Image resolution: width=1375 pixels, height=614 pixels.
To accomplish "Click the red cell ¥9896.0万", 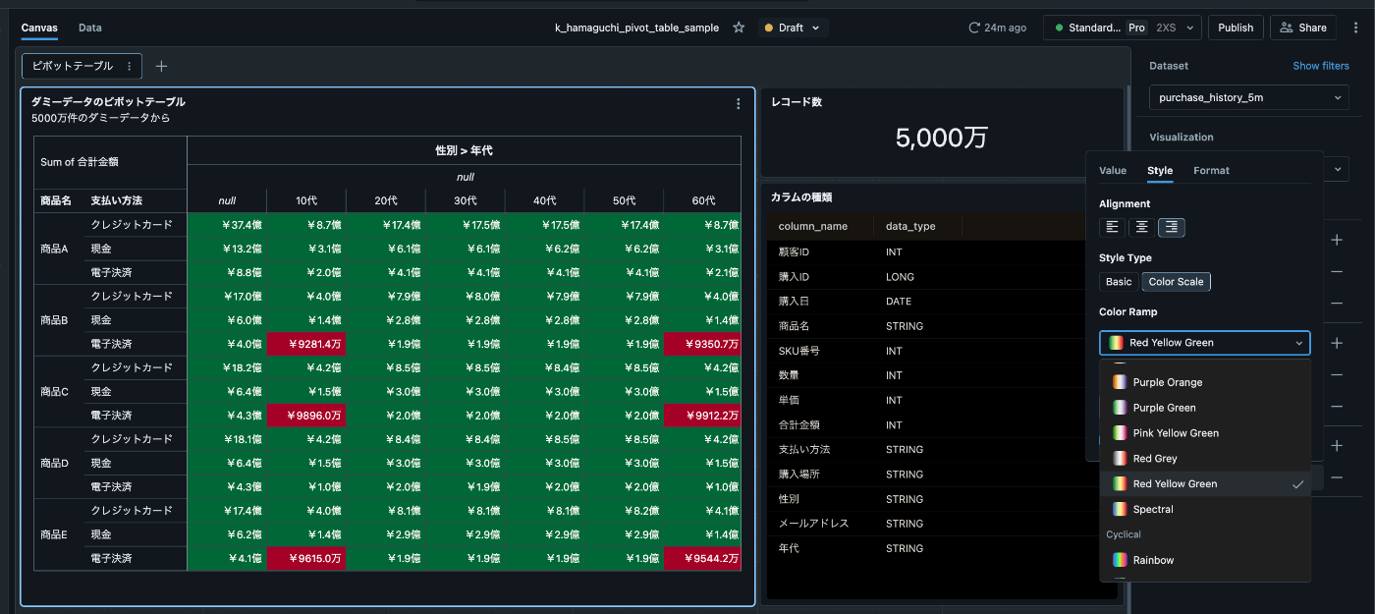I will [x=305, y=416].
